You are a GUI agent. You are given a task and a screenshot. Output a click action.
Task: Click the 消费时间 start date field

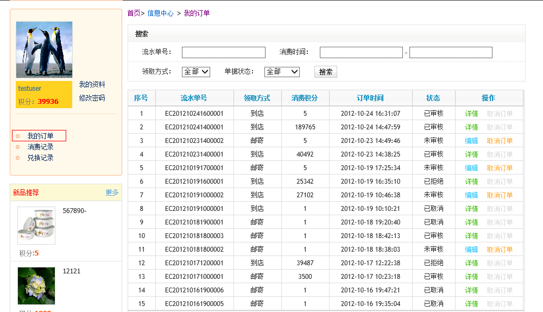pos(361,53)
